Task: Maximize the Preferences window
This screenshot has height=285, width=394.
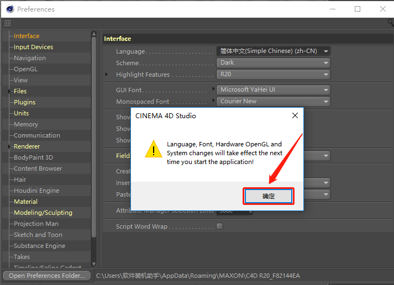Action: [358, 9]
